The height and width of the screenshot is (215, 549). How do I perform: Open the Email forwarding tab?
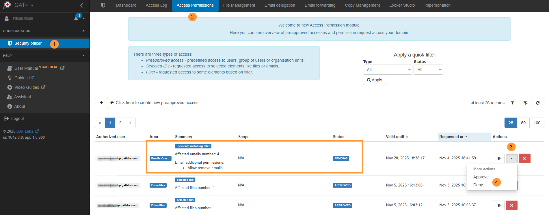(x=320, y=5)
